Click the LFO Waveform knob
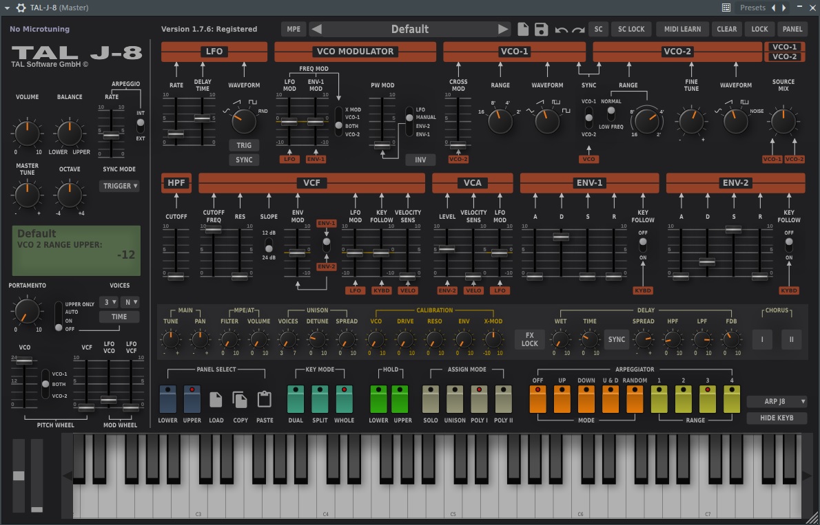Image resolution: width=820 pixels, height=525 pixels. point(244,121)
